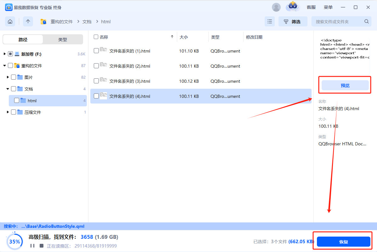Check the box for 文件名丢失的 (1).html

pyautogui.click(x=96, y=51)
